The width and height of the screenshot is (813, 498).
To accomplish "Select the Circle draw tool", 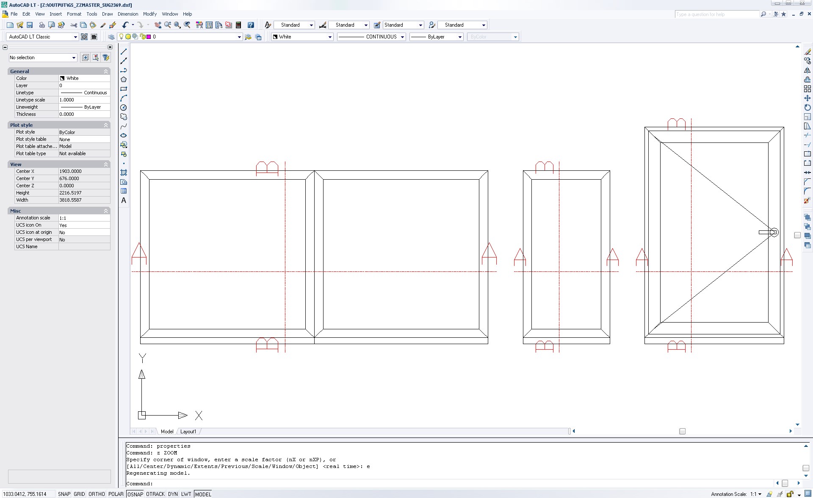I will [124, 107].
